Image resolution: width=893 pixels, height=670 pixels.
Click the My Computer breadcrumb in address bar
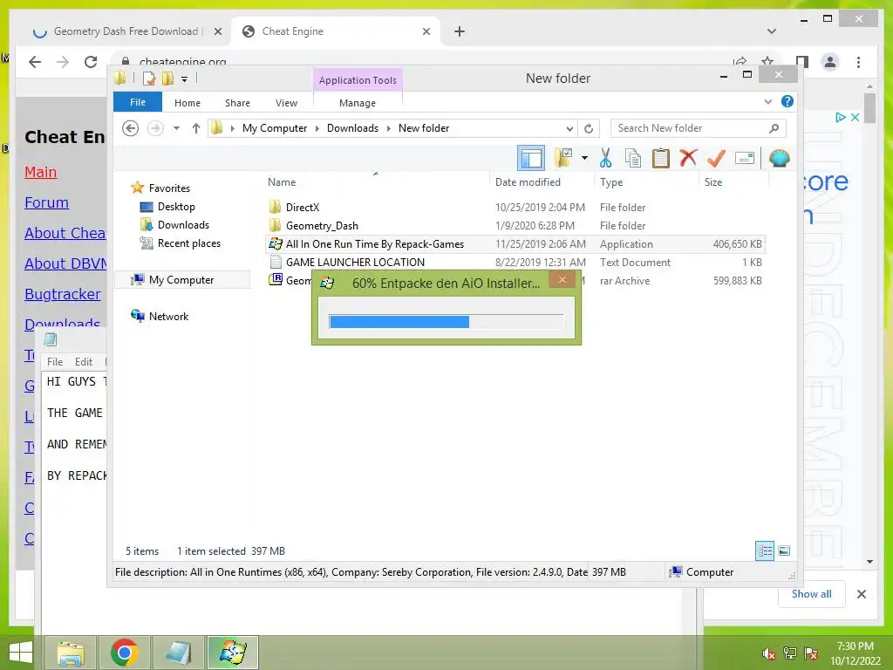[275, 128]
